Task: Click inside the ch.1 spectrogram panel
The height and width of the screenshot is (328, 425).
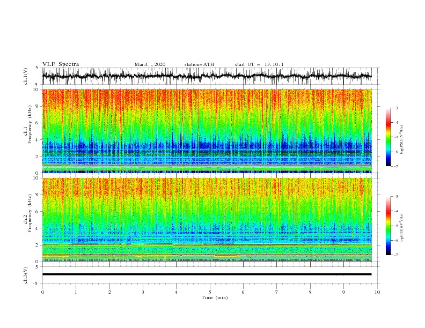Action: tap(207, 131)
